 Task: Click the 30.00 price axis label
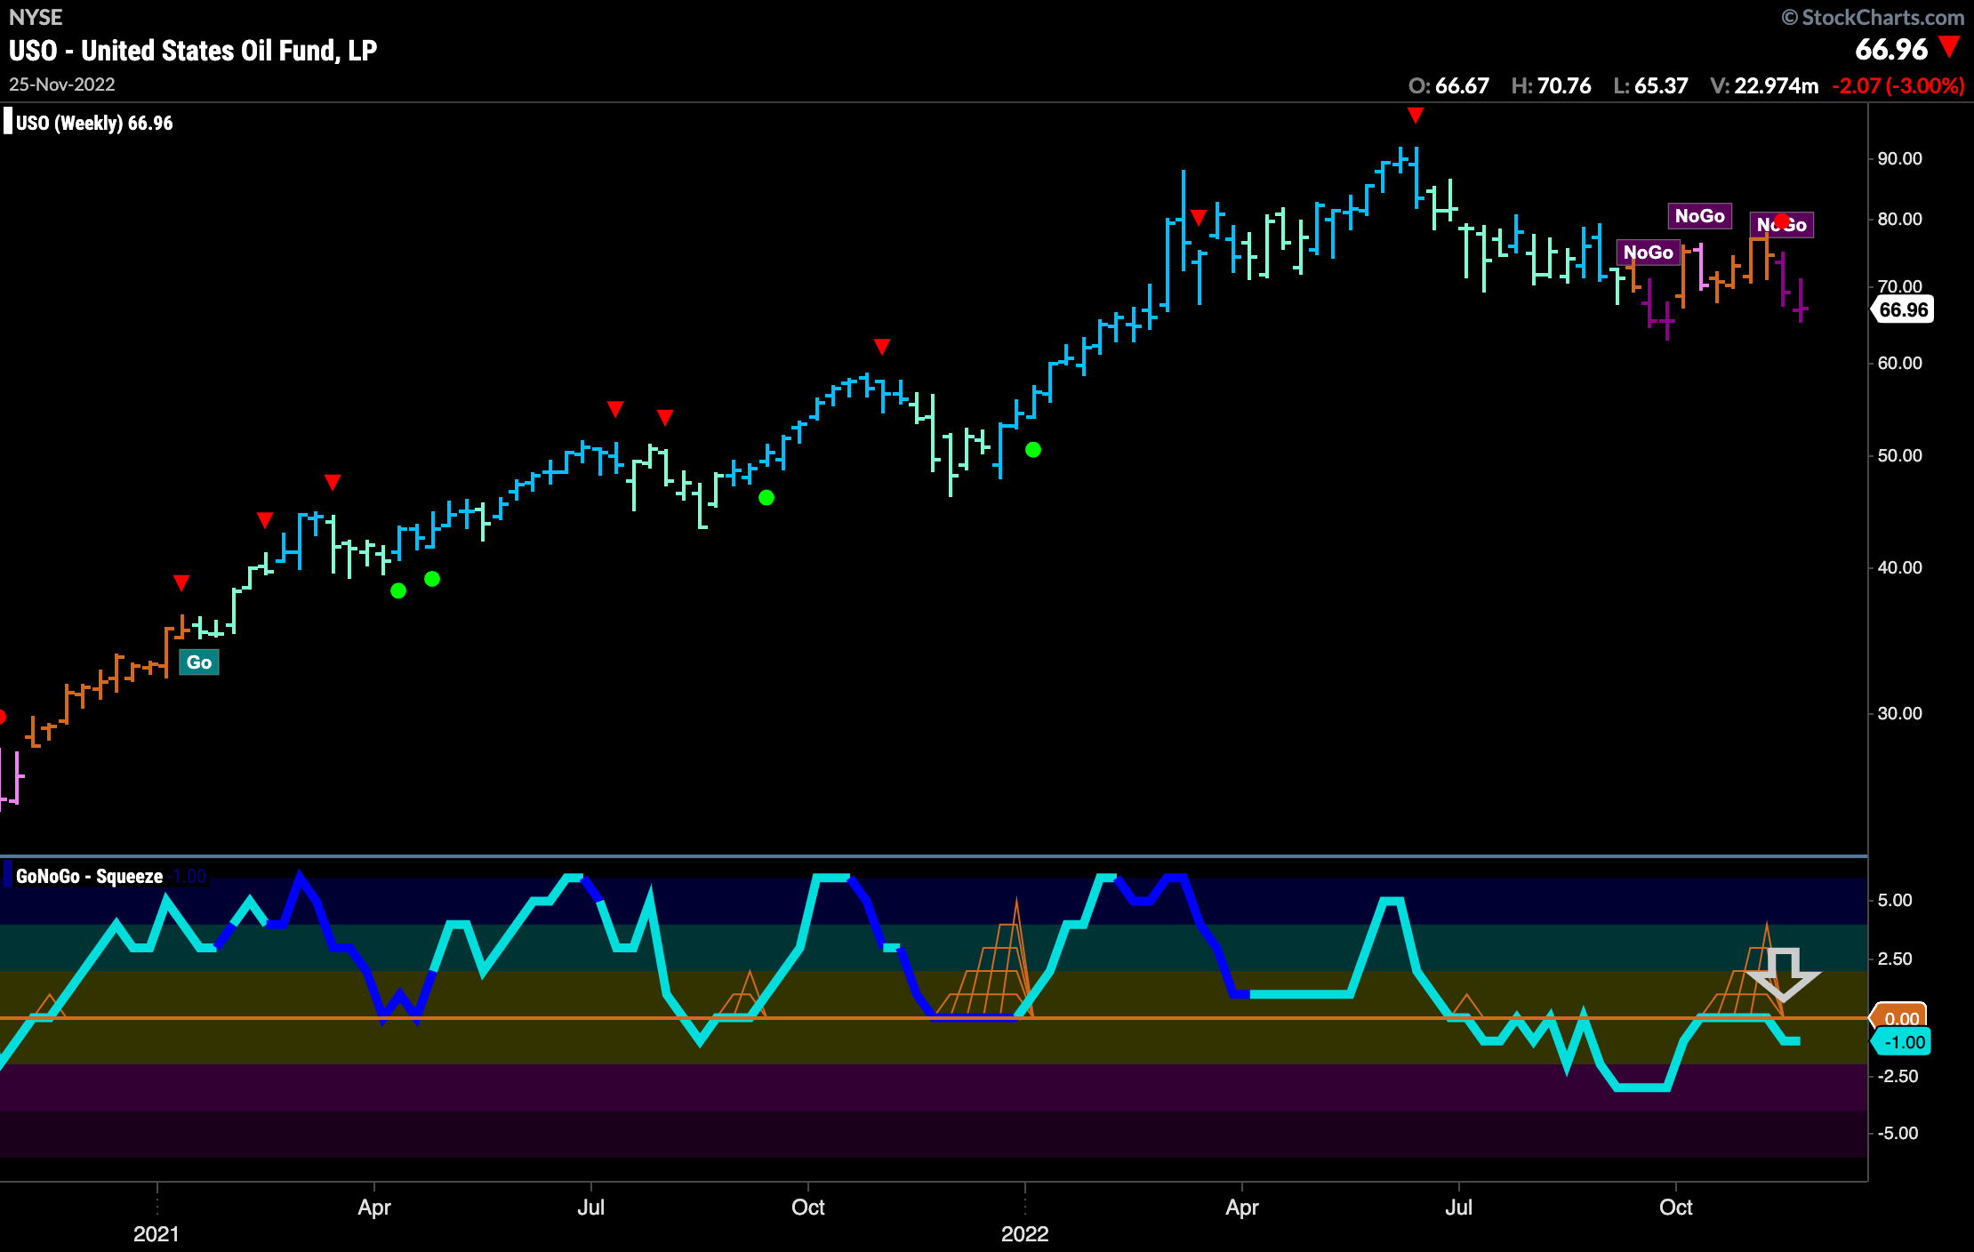pos(1899,714)
